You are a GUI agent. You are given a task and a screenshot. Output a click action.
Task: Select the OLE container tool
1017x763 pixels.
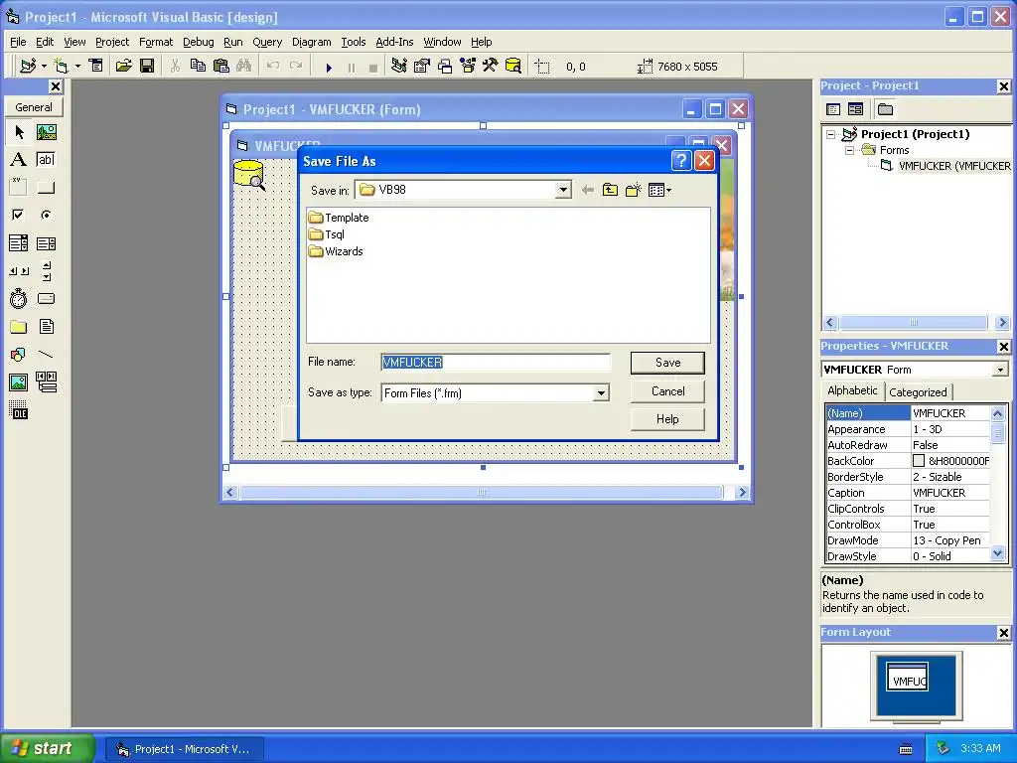(19, 410)
